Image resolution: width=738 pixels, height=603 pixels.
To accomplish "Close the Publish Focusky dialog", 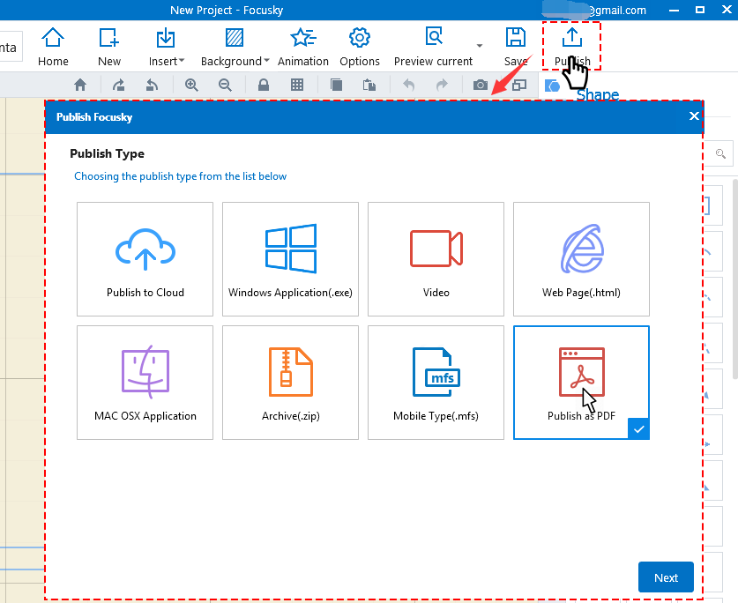I will point(694,116).
